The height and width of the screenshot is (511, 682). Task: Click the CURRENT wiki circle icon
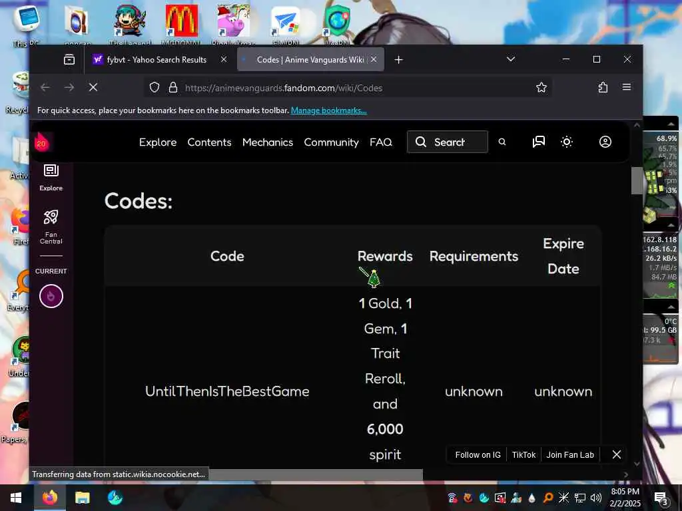(x=51, y=296)
